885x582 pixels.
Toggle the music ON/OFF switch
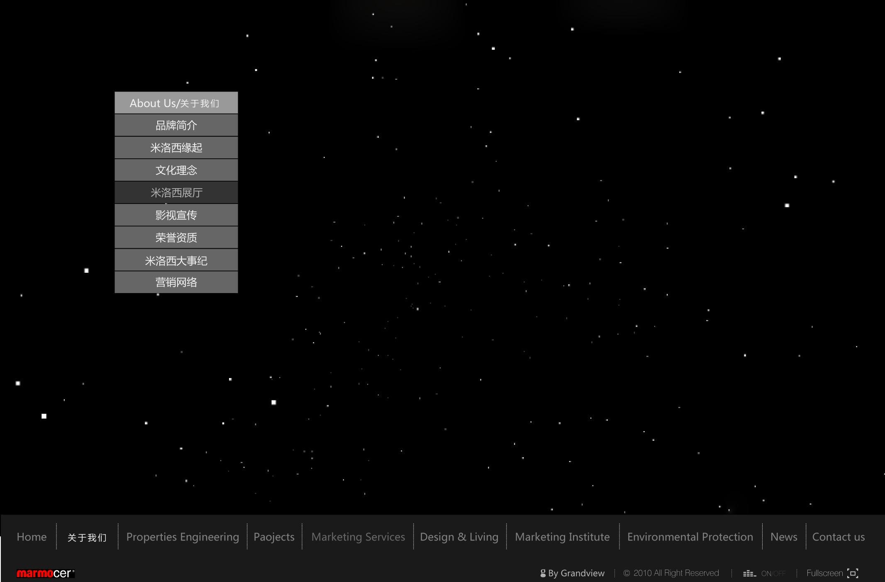(x=773, y=574)
